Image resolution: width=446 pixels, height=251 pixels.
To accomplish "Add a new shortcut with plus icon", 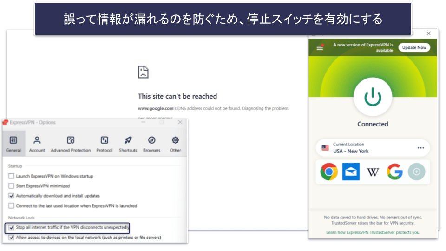I will [416, 172].
